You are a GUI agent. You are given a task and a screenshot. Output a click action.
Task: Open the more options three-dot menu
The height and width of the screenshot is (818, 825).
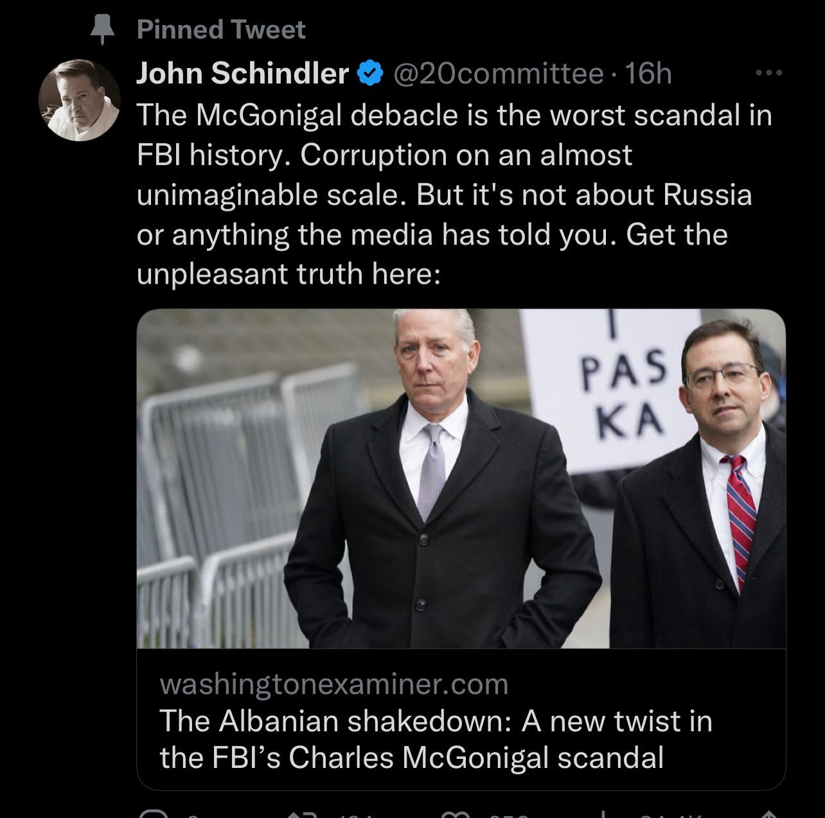(769, 73)
